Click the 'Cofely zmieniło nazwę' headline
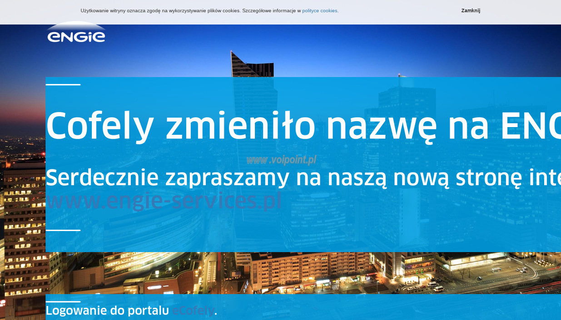 (303, 126)
